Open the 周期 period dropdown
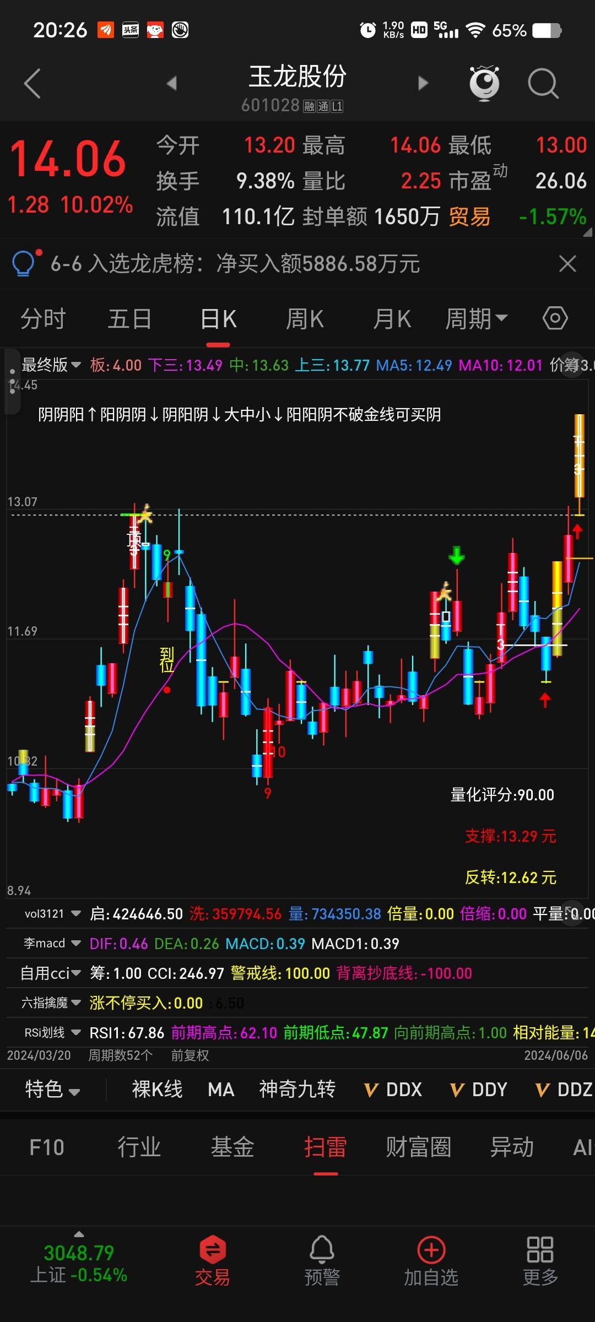This screenshot has width=595, height=1322. pyautogui.click(x=477, y=319)
